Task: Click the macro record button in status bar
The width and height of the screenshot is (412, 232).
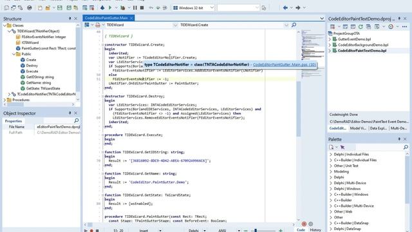Action: tap(91, 231)
